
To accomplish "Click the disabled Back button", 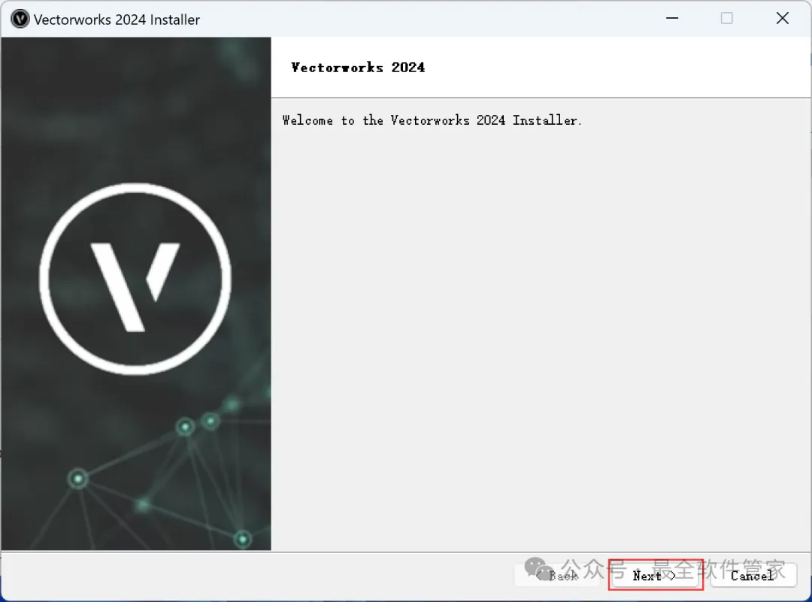I will click(x=557, y=575).
